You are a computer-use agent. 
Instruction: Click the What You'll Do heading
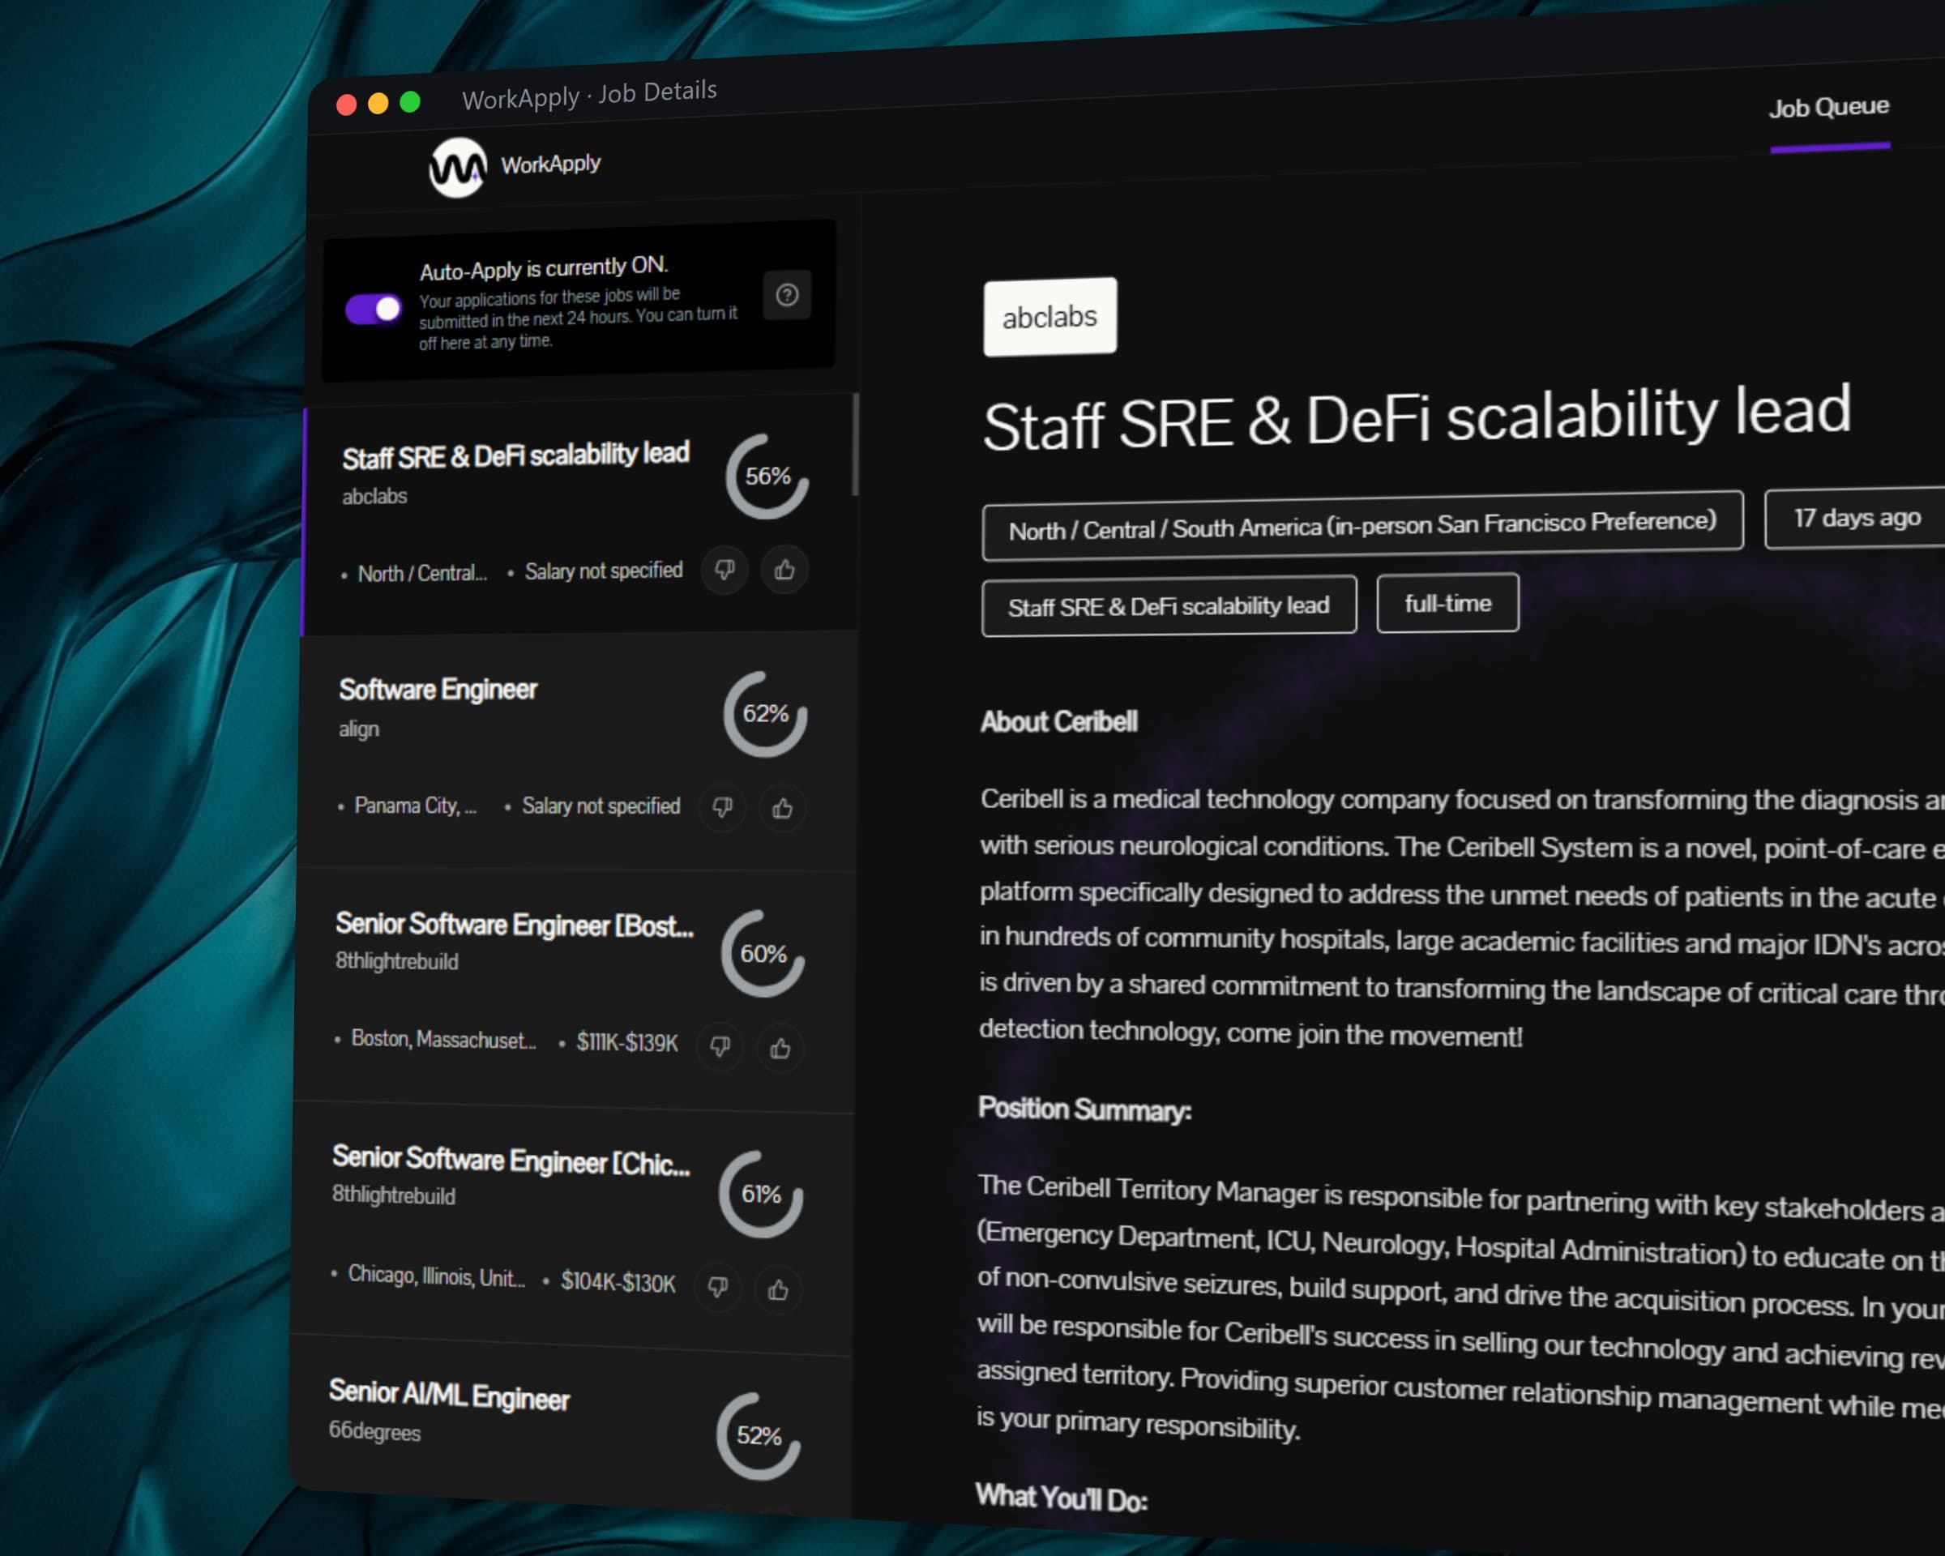(x=1061, y=1498)
